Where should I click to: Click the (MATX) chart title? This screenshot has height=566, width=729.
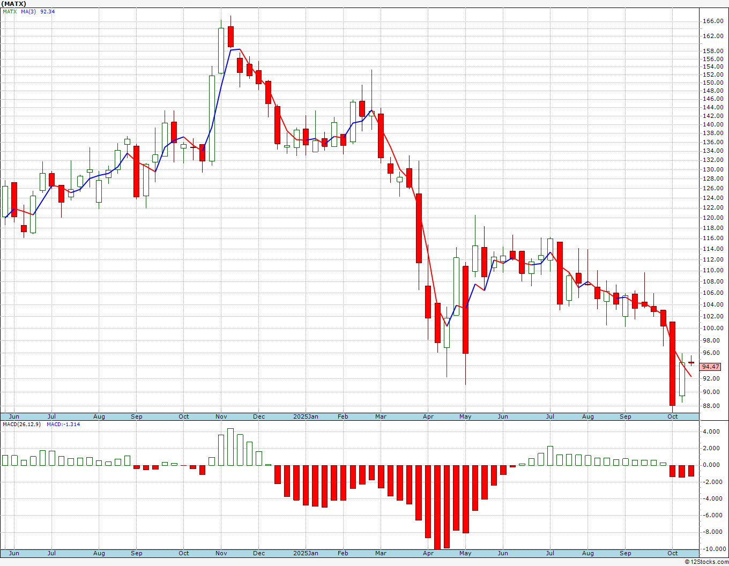coord(14,4)
